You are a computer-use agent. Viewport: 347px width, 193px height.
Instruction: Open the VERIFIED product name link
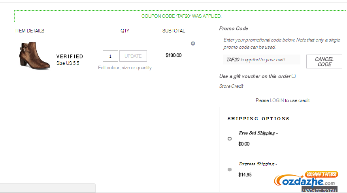click(70, 57)
